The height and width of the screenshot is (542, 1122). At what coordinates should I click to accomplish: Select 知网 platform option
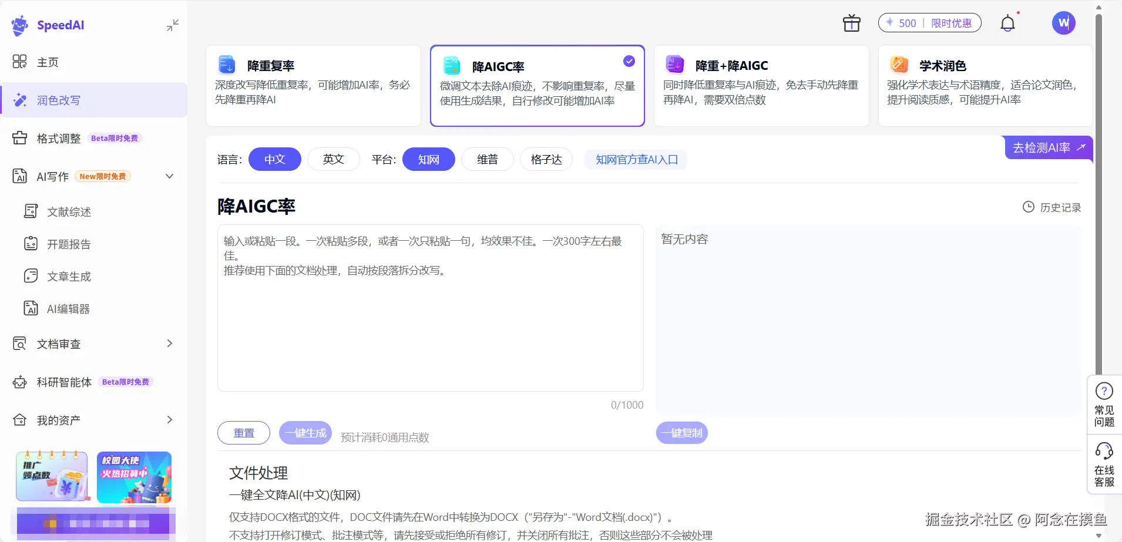click(429, 159)
